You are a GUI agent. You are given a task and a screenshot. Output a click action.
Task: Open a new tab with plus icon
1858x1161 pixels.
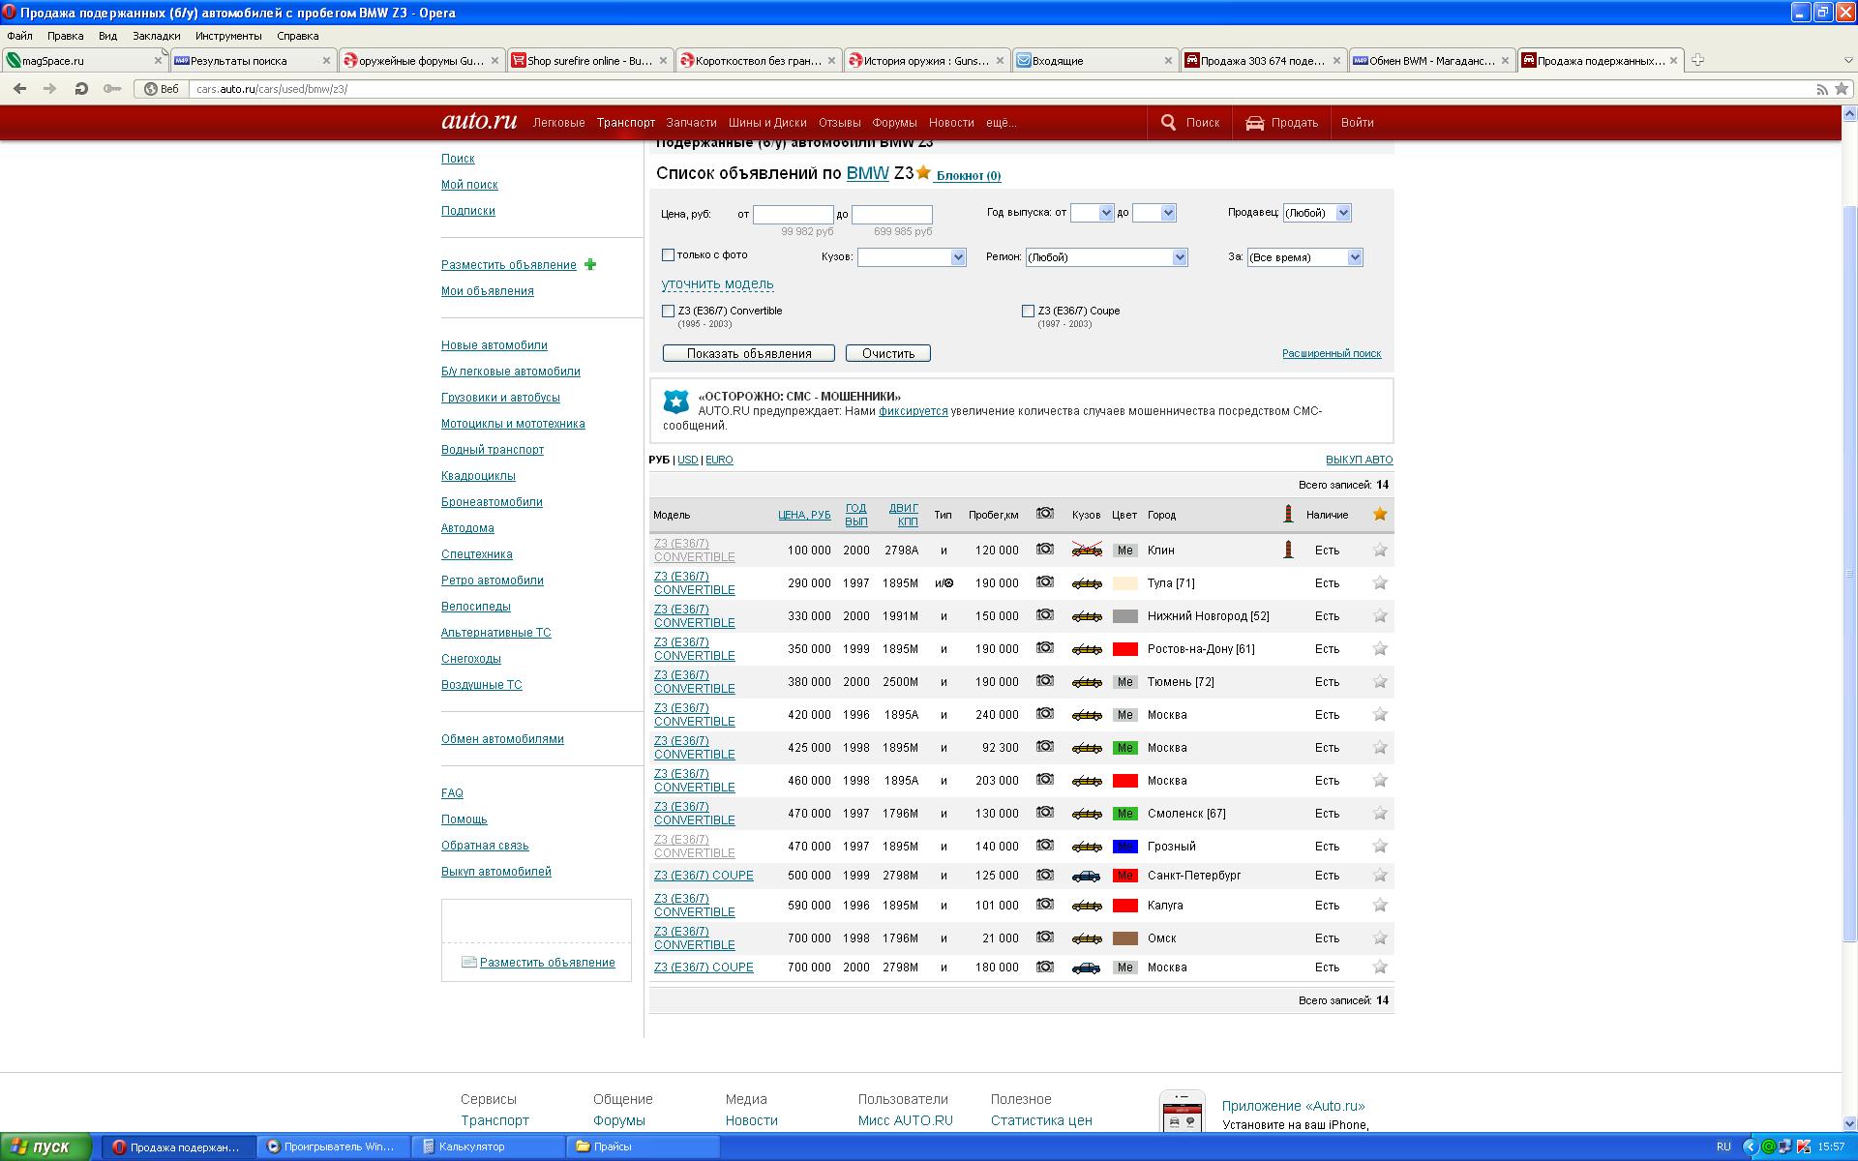(1697, 60)
